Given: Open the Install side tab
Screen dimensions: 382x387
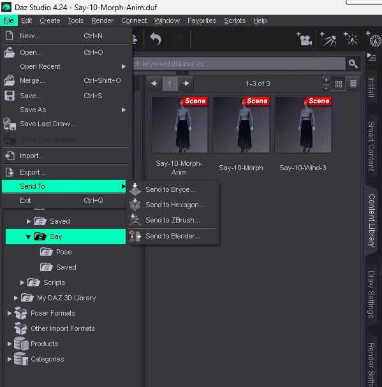Looking at the screenshot, I should [x=371, y=87].
